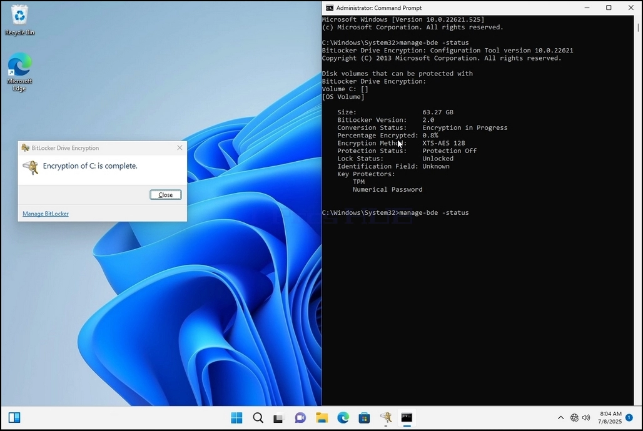
Task: Open taskbar Search
Action: pos(258,417)
